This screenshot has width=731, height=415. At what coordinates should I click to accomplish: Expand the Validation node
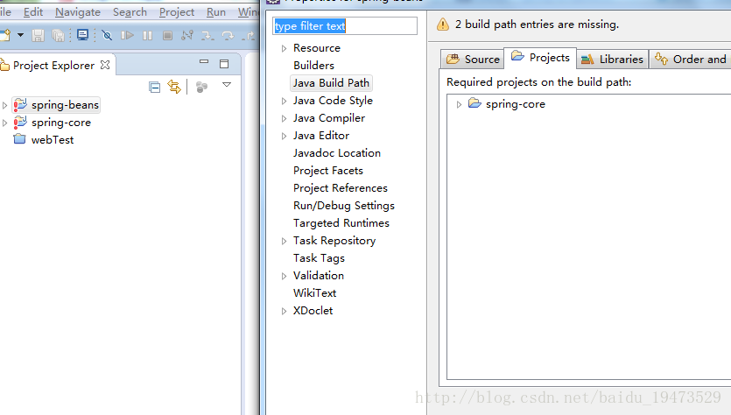tap(284, 276)
